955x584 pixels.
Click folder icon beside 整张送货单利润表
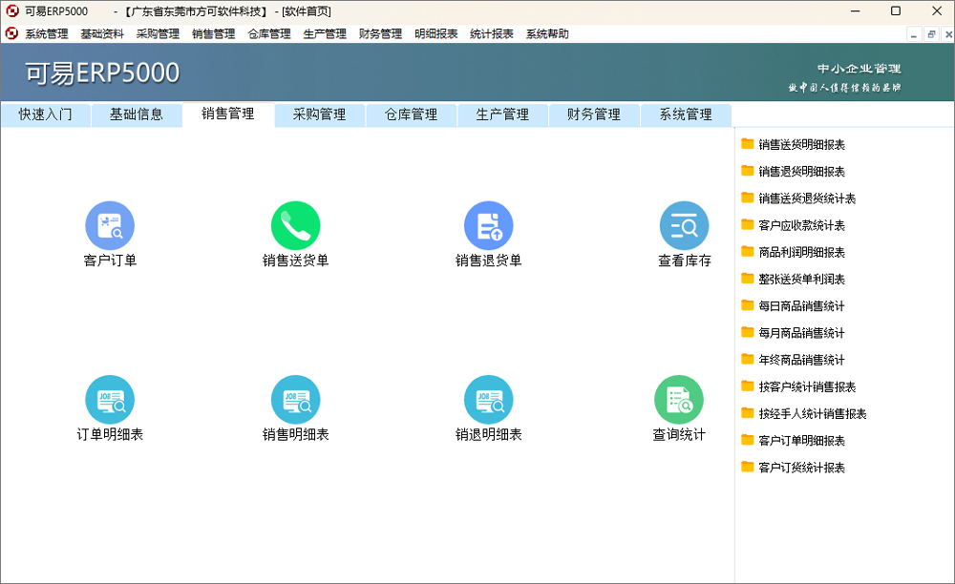[x=748, y=278]
